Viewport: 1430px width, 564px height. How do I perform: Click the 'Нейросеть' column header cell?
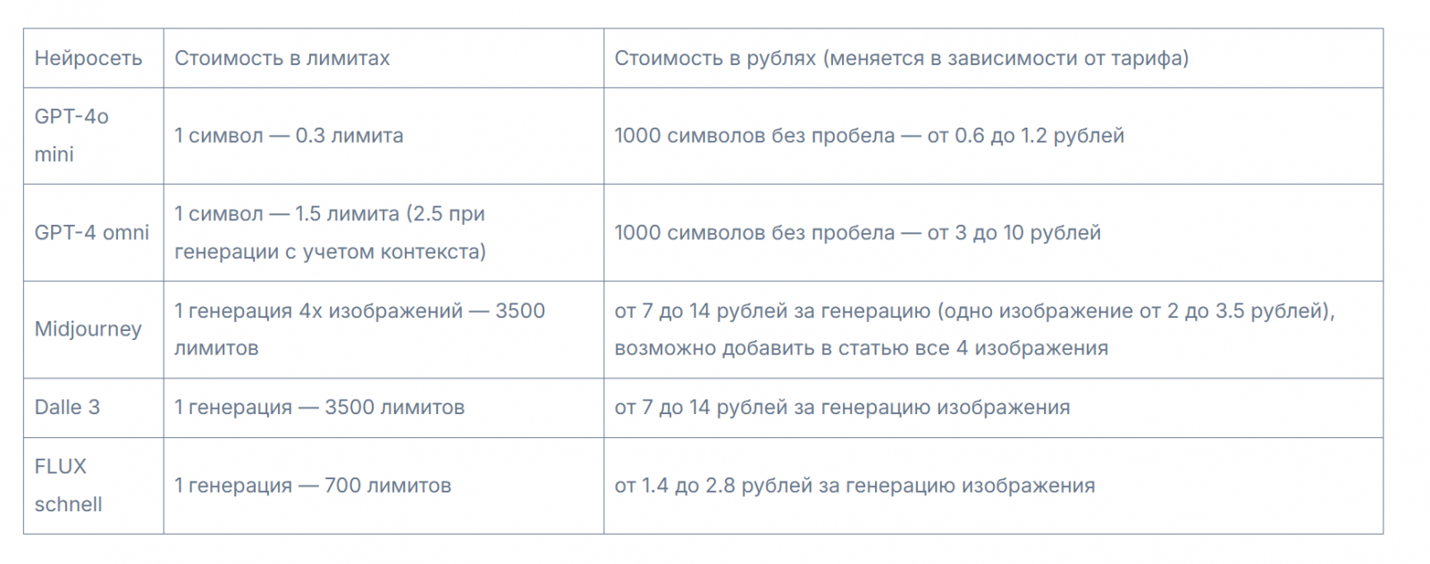pos(88,59)
